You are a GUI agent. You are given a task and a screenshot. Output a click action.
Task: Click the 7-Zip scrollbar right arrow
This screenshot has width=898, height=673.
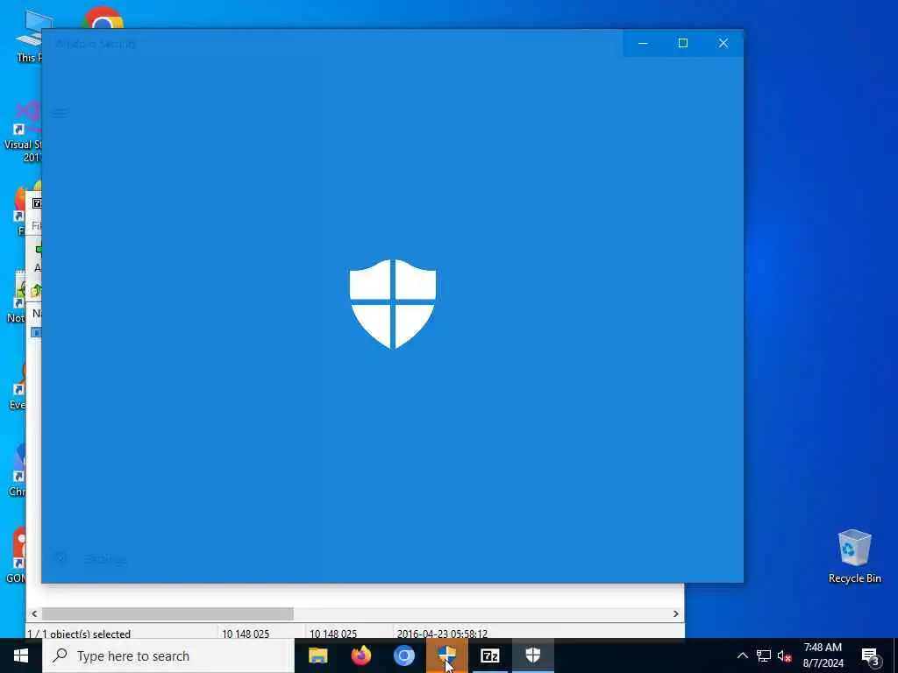tap(676, 613)
